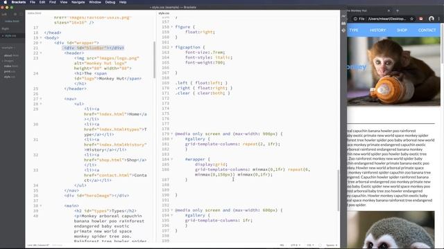The height and width of the screenshot is (249, 444).
Task: Select index.html in working files Left list
Action: click(12, 21)
